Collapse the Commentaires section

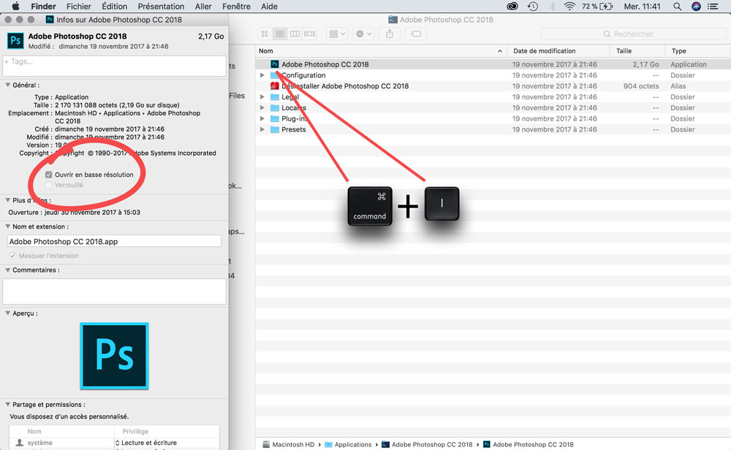[7, 270]
